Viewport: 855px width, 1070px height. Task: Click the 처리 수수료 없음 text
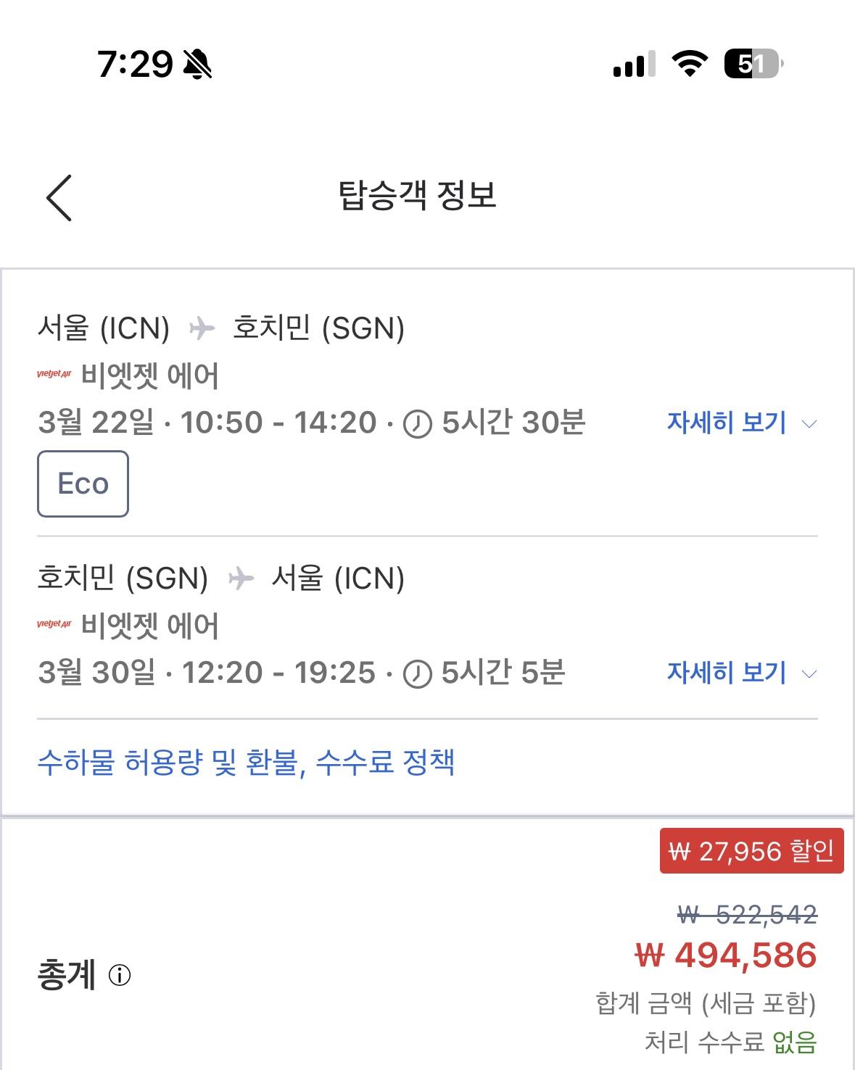(730, 1042)
